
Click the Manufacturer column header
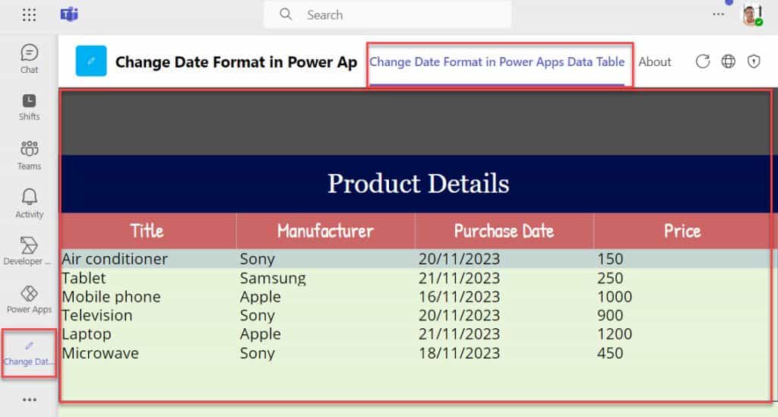point(325,231)
